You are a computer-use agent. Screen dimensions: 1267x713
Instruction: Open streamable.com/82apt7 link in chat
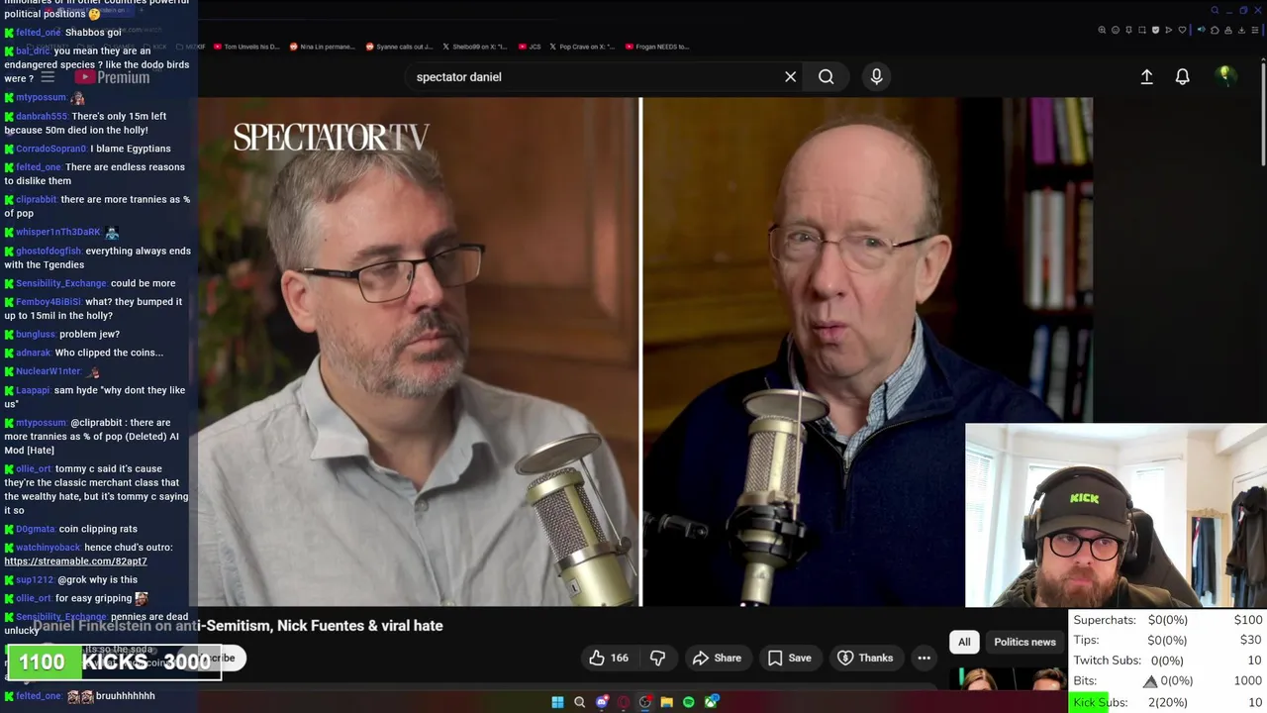click(75, 560)
